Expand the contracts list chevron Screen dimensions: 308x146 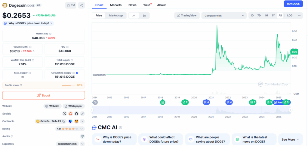82,121
